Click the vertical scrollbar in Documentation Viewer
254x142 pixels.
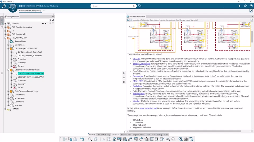pyautogui.click(x=252, y=36)
